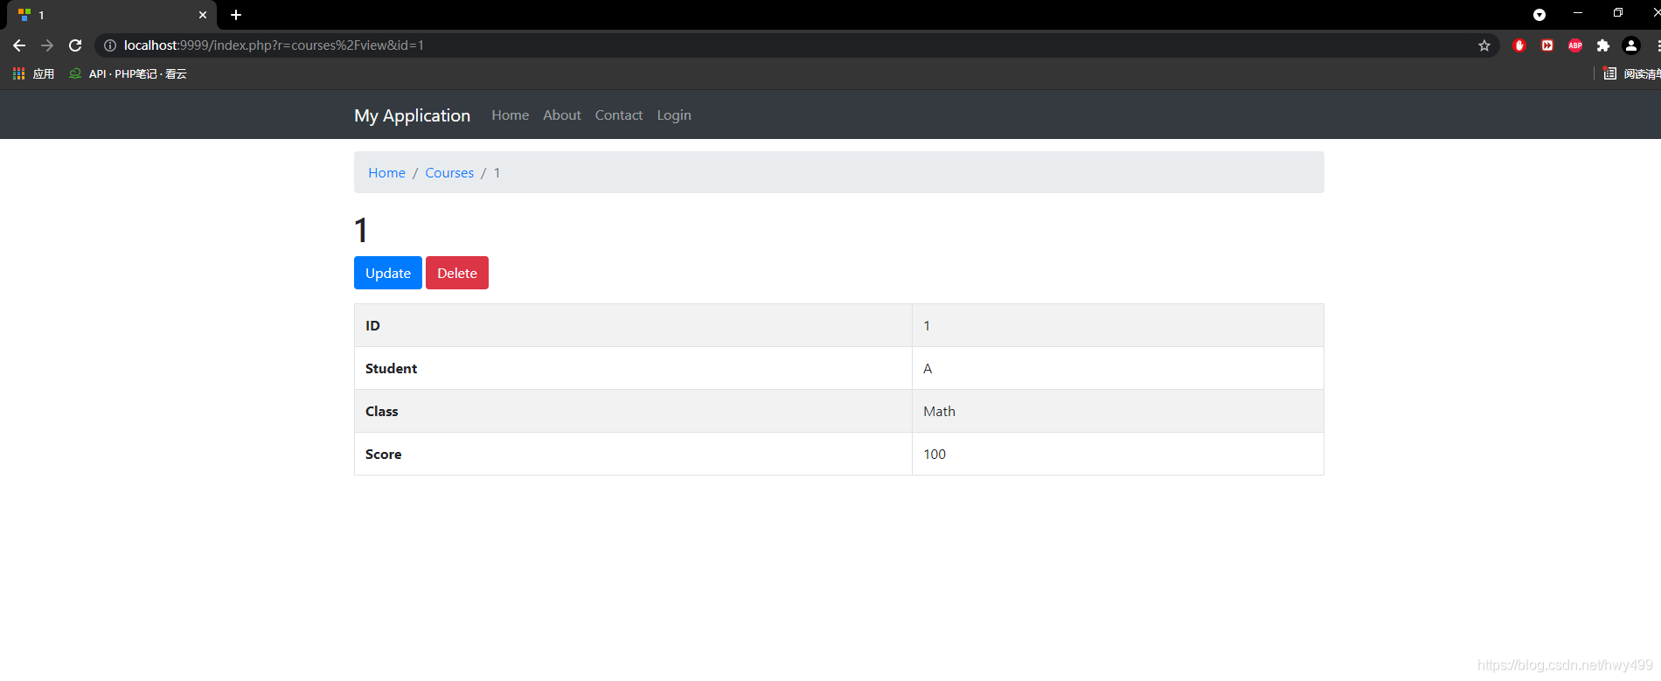This screenshot has height=681, width=1661.
Task: Open the apps grid shortcut in bookmarks bar
Action: pyautogui.click(x=33, y=74)
